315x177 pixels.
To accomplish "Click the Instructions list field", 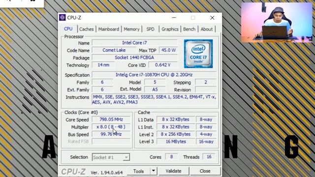I will tap(154, 99).
